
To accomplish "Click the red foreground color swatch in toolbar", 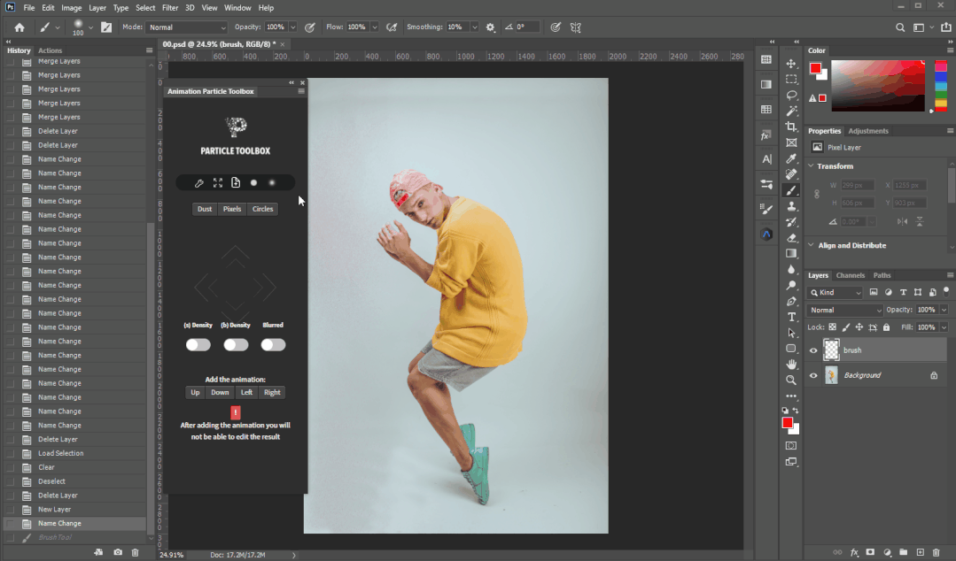I will pos(786,423).
